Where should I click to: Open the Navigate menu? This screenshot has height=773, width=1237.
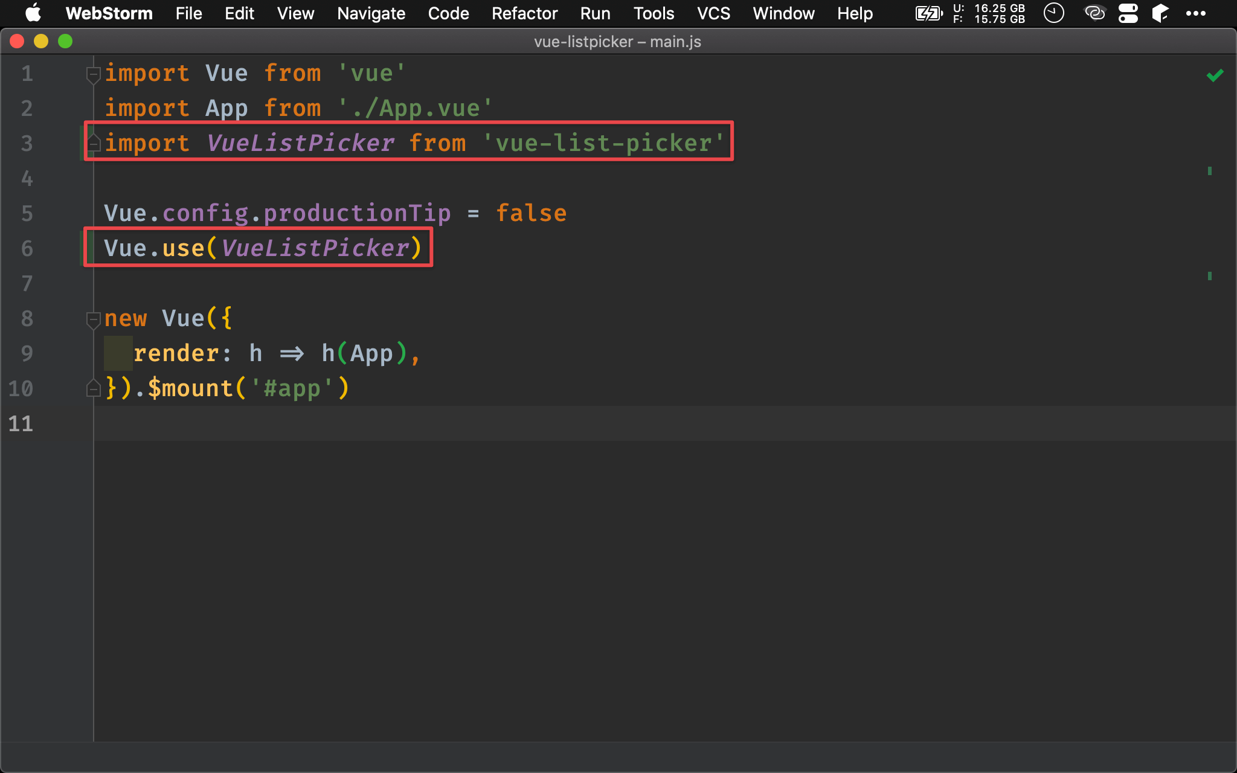coord(371,13)
